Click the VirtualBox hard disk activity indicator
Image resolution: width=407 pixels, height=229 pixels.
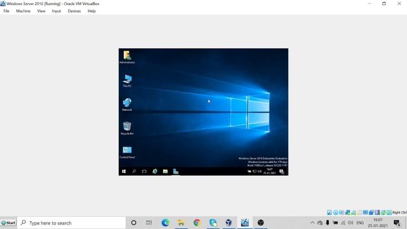click(329, 212)
